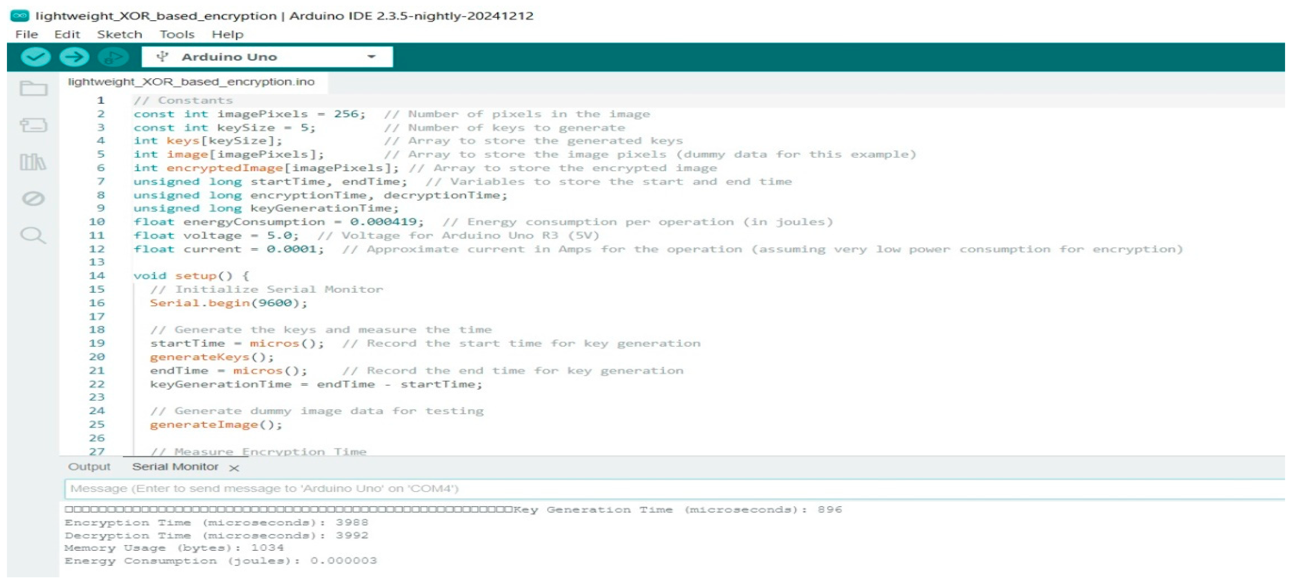
Task: Open the Sketchbook folder sidebar icon
Action: tap(33, 88)
